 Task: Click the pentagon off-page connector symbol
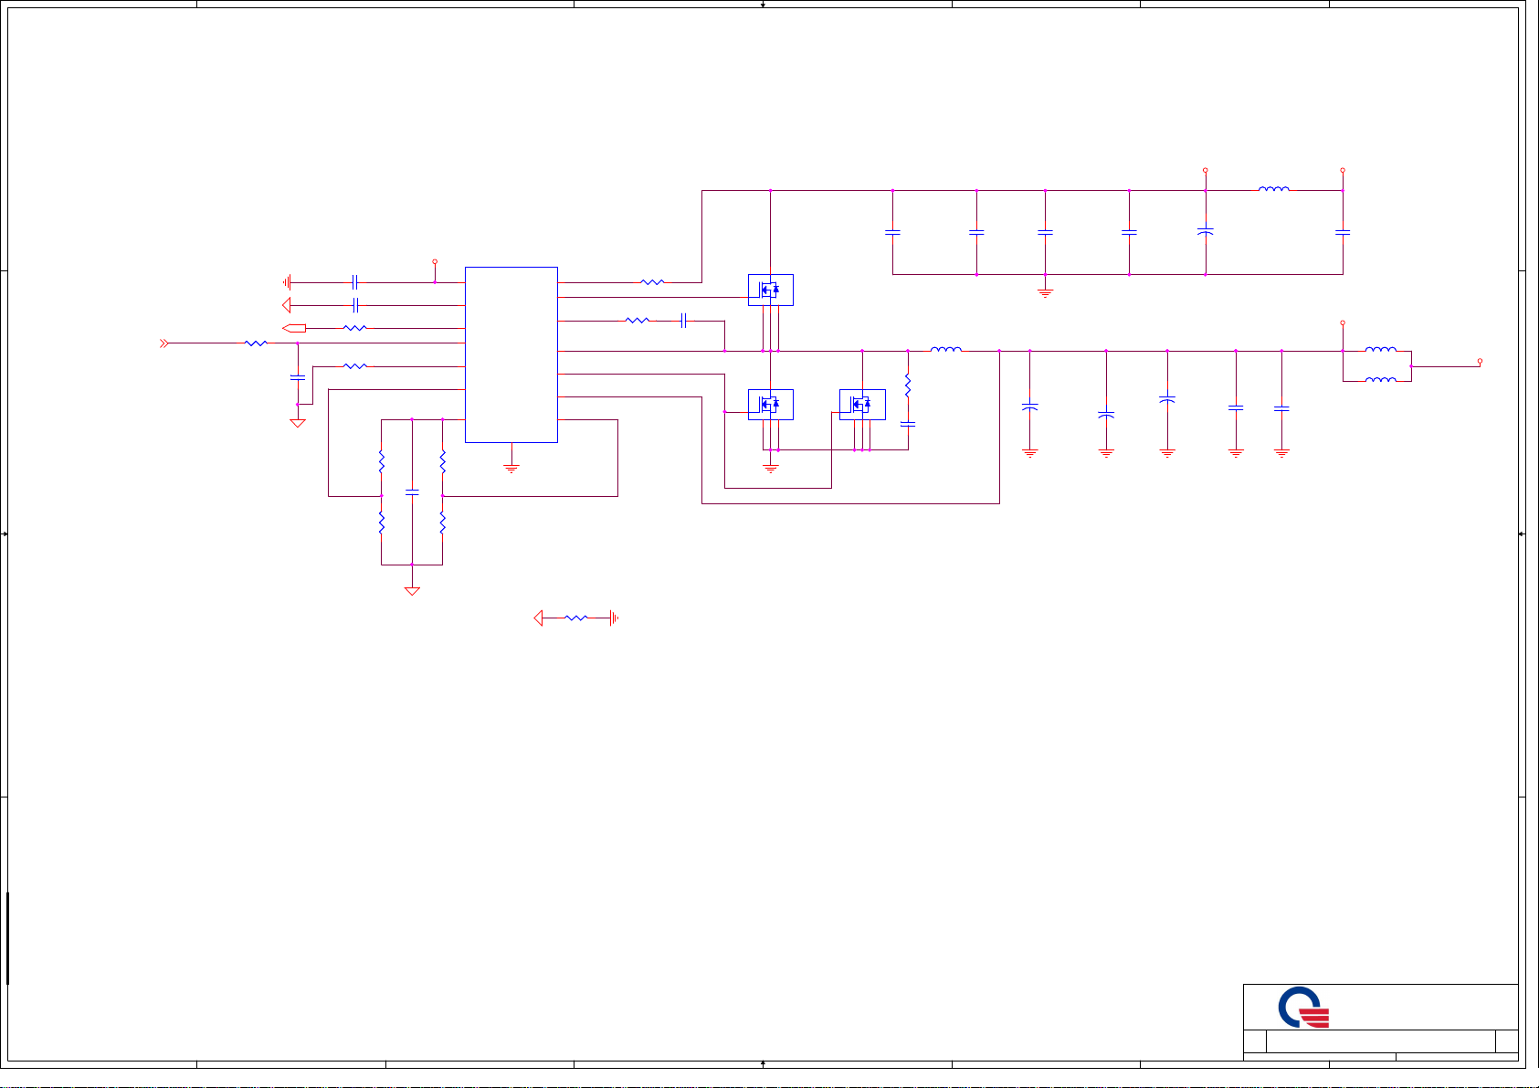point(294,328)
